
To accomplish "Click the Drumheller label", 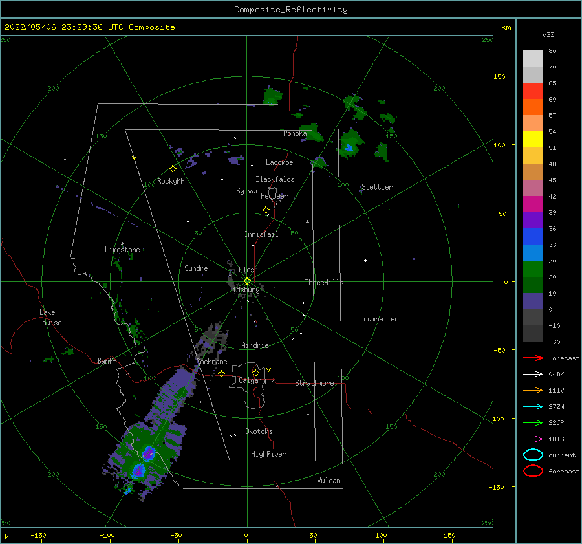I will (379, 319).
